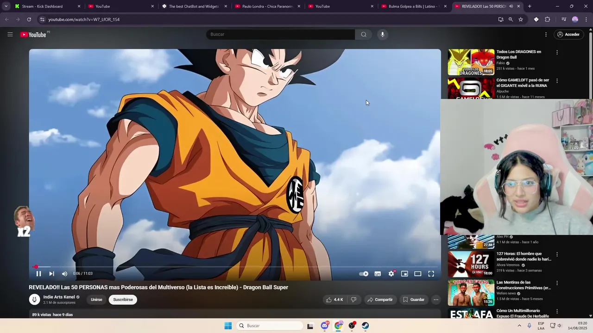Open the YouTube guide hamburger menu
The image size is (593, 333).
(x=10, y=34)
